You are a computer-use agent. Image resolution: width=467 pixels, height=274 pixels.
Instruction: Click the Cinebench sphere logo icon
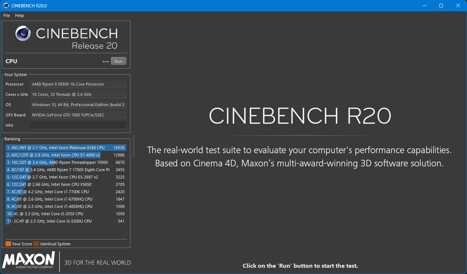tap(23, 33)
